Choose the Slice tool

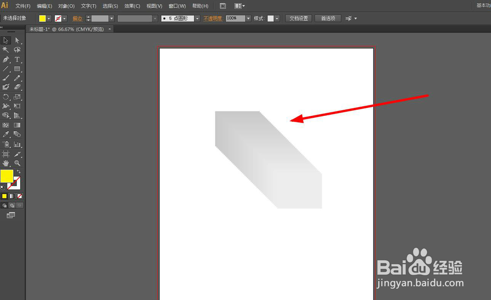pos(17,154)
